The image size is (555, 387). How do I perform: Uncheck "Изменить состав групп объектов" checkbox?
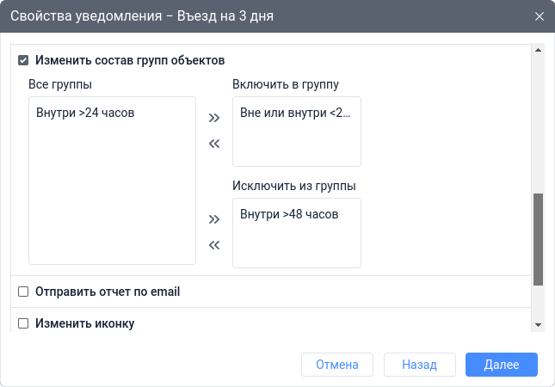point(24,61)
